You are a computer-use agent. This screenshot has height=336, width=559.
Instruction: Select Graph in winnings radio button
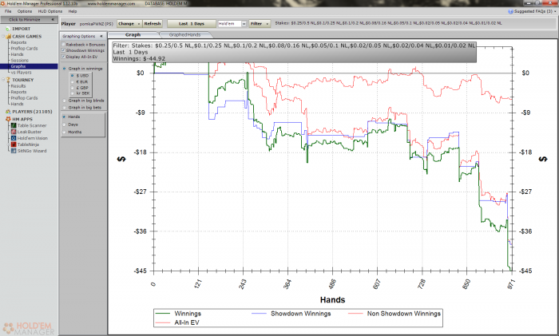(64, 69)
